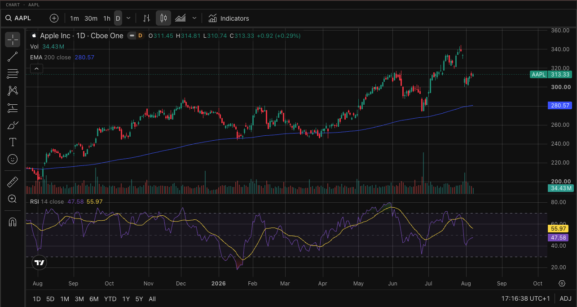Open the forecasting and measurement tools
577x307 pixels.
point(13,108)
